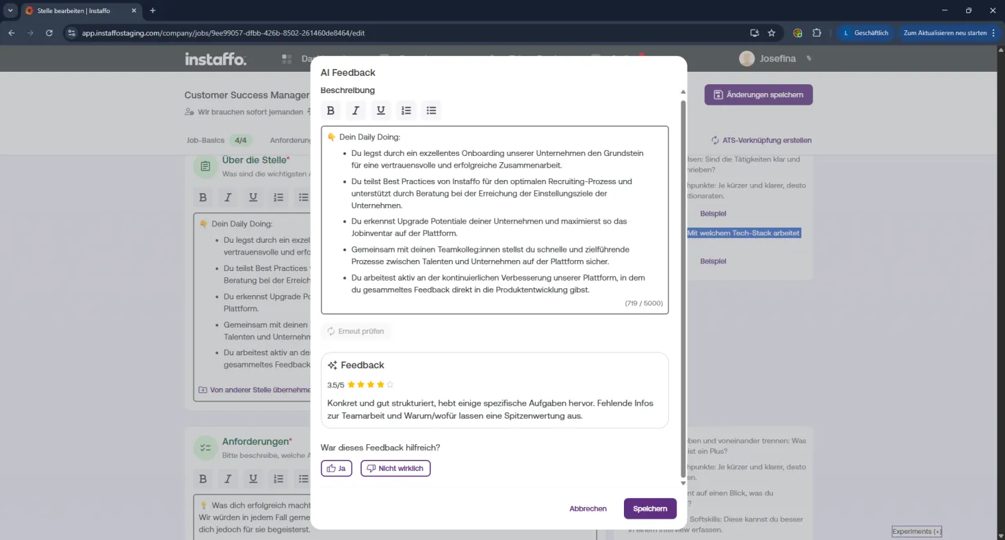Bookmark this page with the star icon
The height and width of the screenshot is (540, 1005).
(772, 32)
